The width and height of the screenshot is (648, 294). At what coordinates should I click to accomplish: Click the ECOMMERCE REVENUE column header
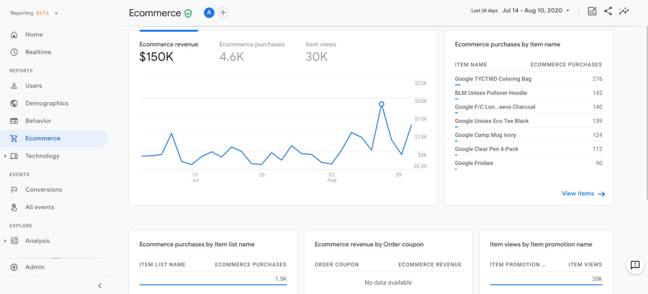pyautogui.click(x=430, y=264)
